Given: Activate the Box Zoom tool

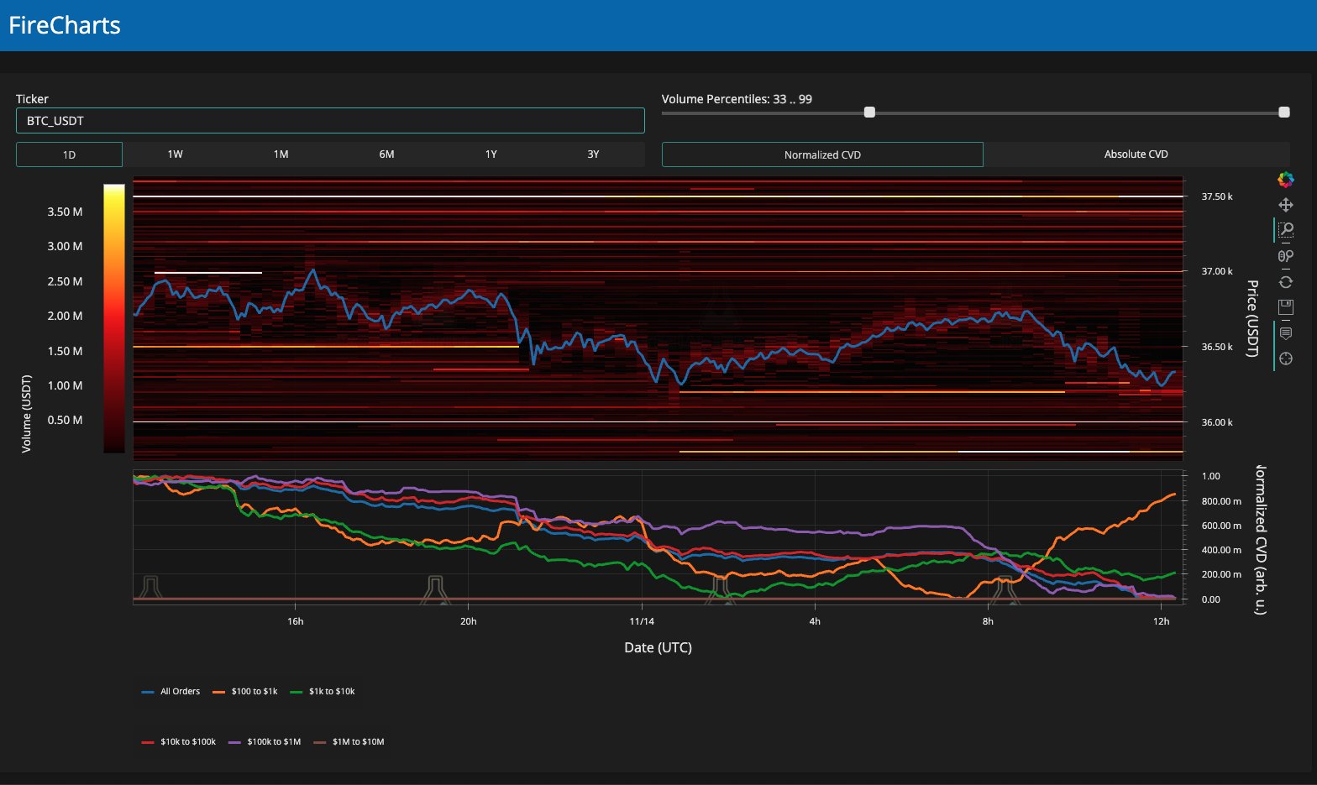Looking at the screenshot, I should click(x=1285, y=230).
